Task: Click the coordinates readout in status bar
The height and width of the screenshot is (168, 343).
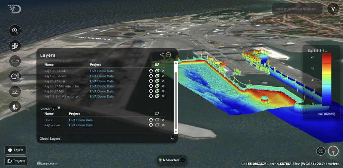Action: click(290, 164)
